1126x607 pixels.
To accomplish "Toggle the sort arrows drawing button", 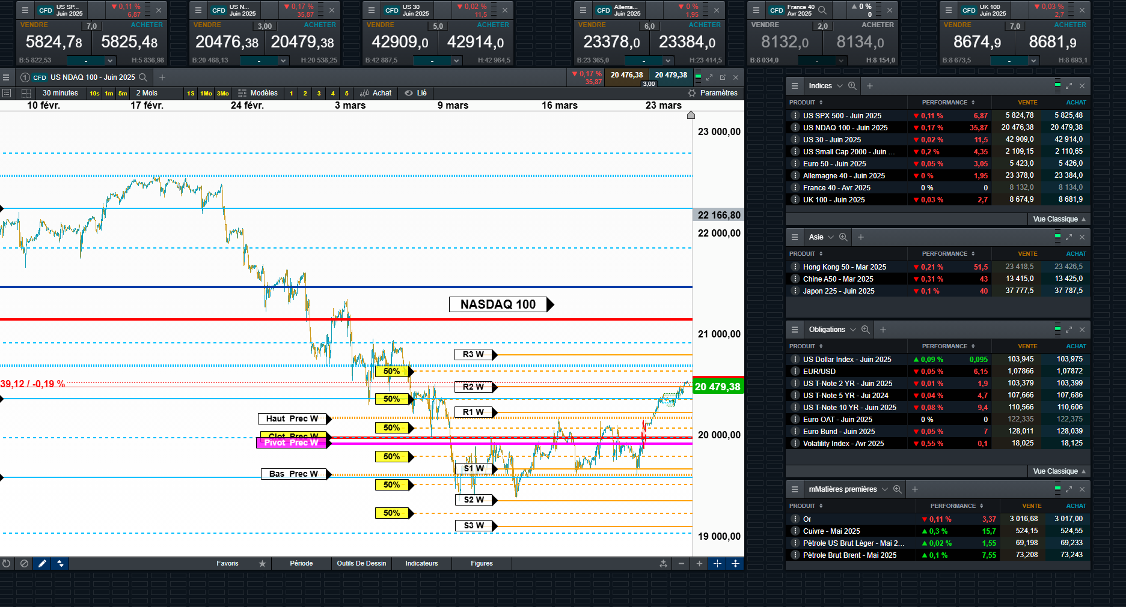I will [x=60, y=563].
